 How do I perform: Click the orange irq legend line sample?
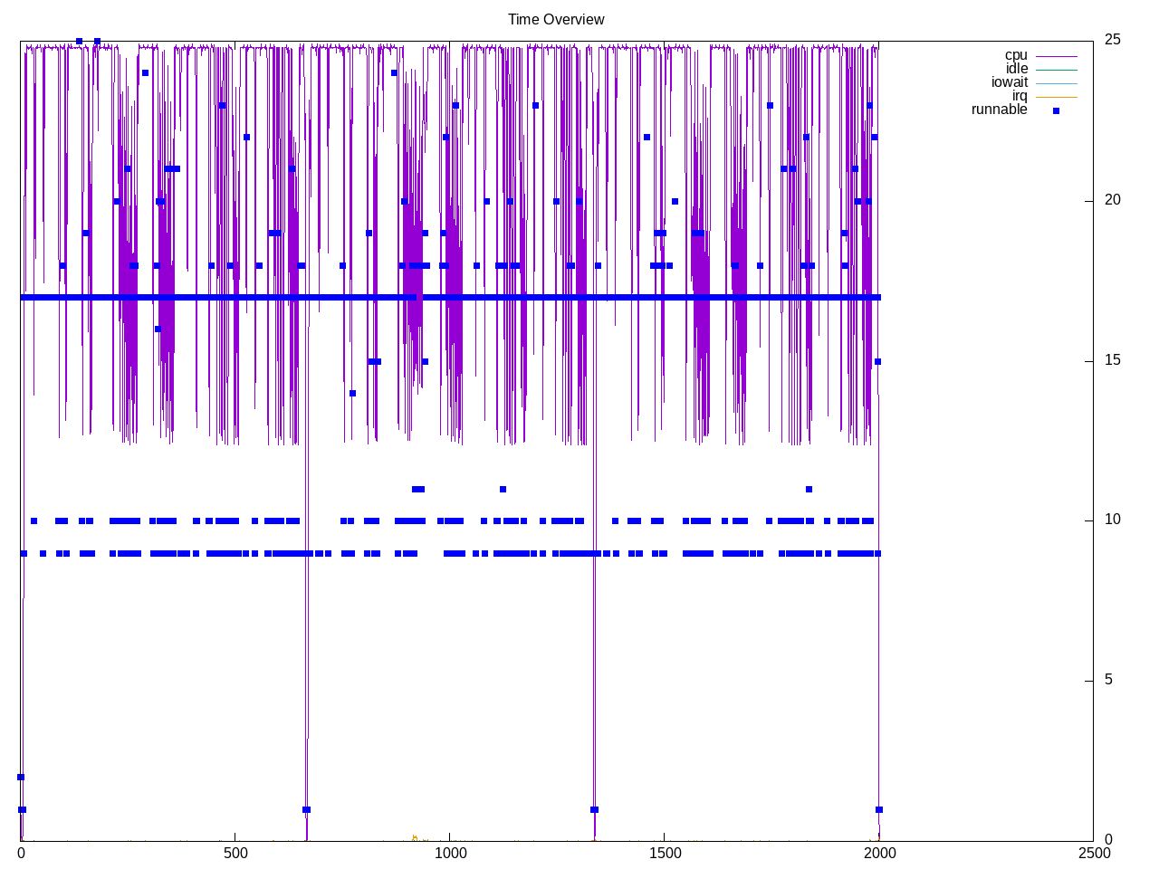[1056, 97]
